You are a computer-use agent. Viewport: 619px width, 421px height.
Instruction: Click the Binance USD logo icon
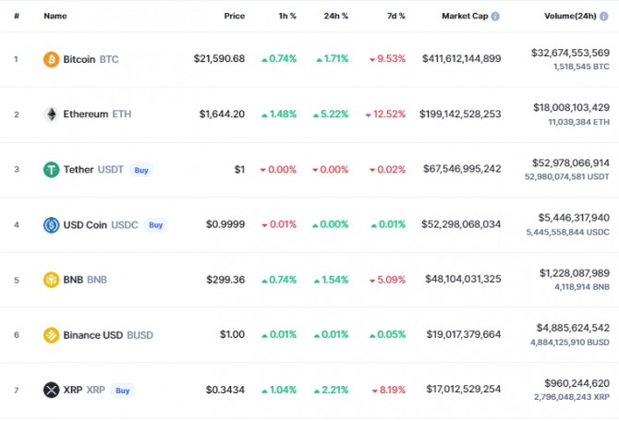52,335
